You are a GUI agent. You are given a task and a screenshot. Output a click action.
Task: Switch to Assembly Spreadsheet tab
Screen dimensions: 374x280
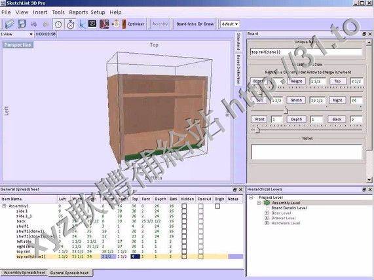click(24, 272)
